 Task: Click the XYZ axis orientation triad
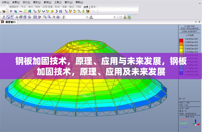point(195,123)
